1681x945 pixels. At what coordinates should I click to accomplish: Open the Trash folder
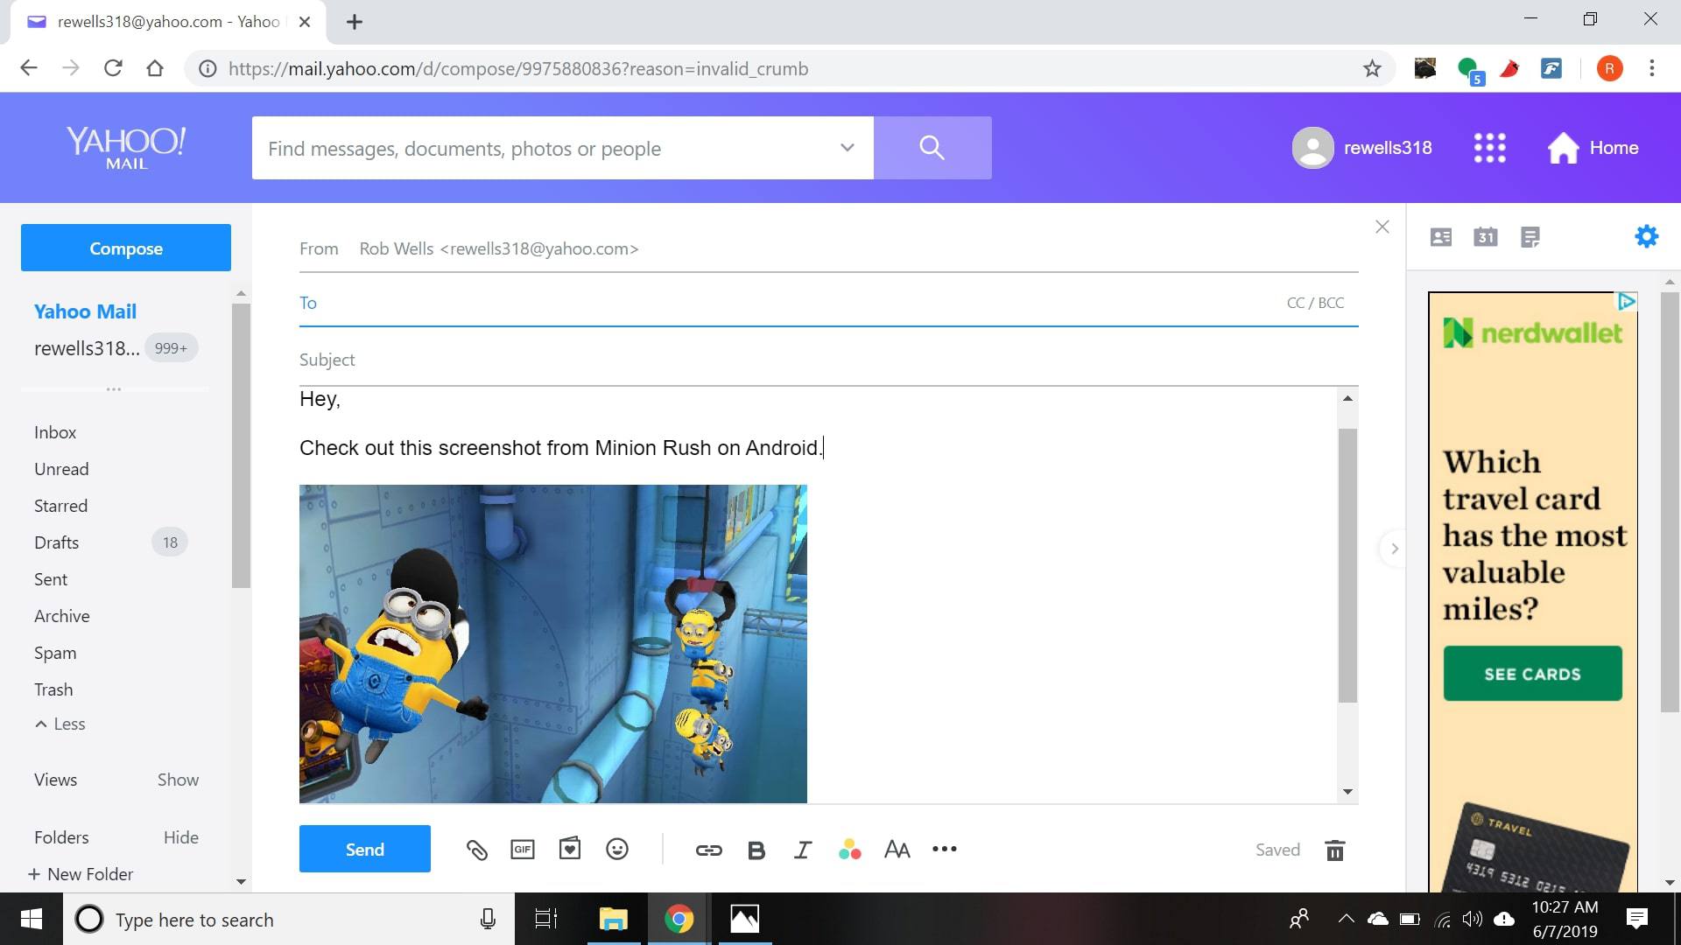pos(53,689)
